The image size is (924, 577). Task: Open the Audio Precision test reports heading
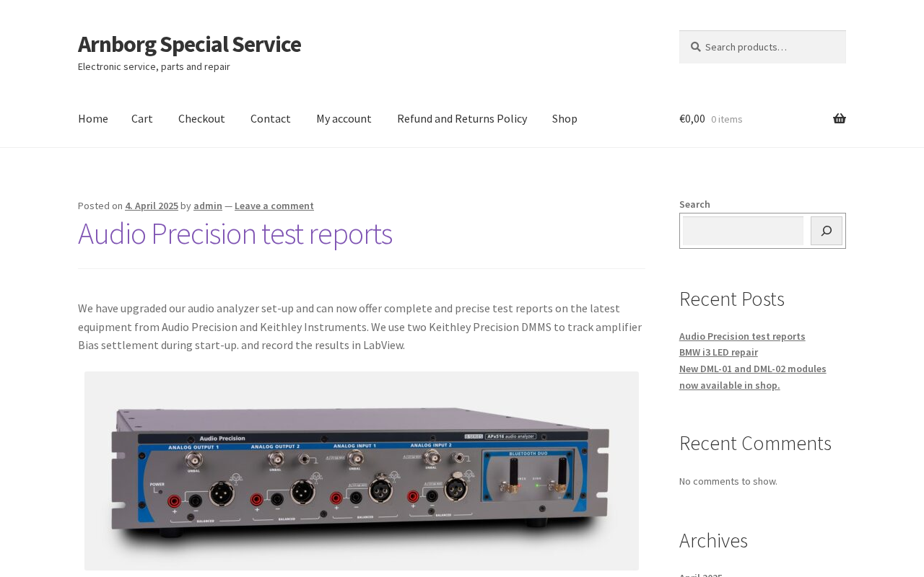(235, 234)
